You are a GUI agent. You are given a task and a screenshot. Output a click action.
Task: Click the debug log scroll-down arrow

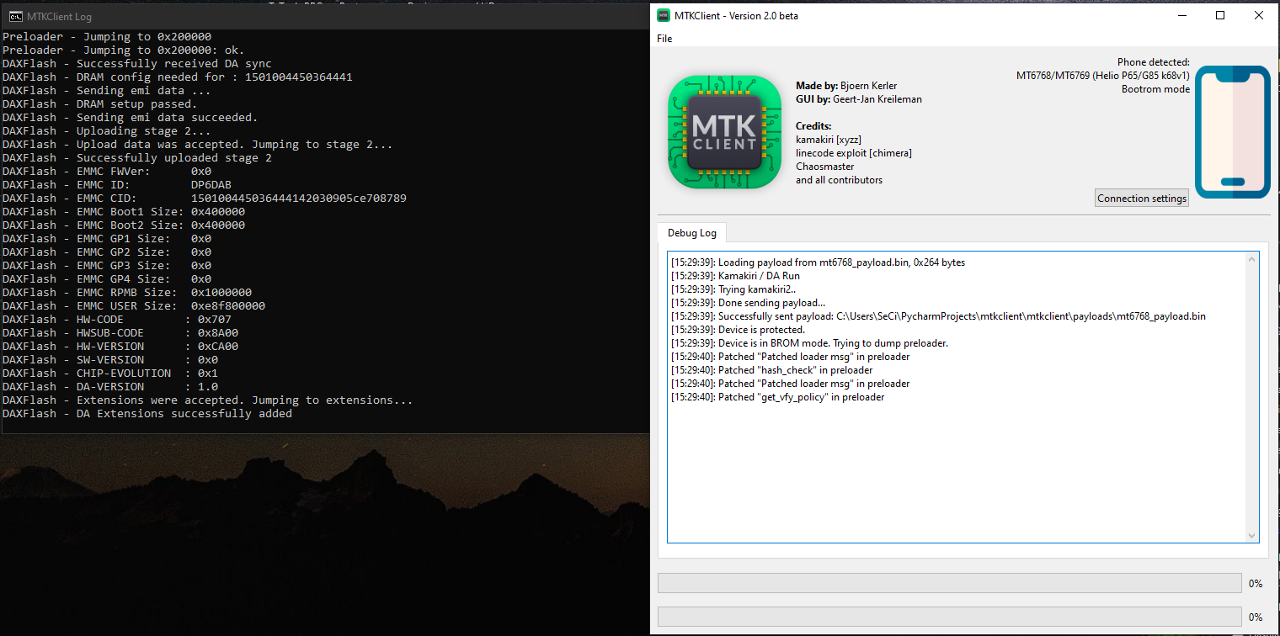tap(1251, 535)
